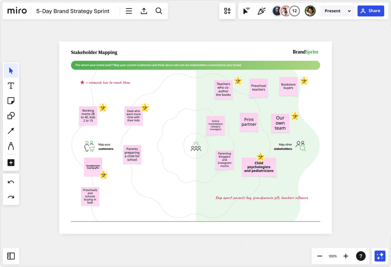The width and height of the screenshot is (391, 267).
Task: Open the help question mark button
Action: pos(361,256)
